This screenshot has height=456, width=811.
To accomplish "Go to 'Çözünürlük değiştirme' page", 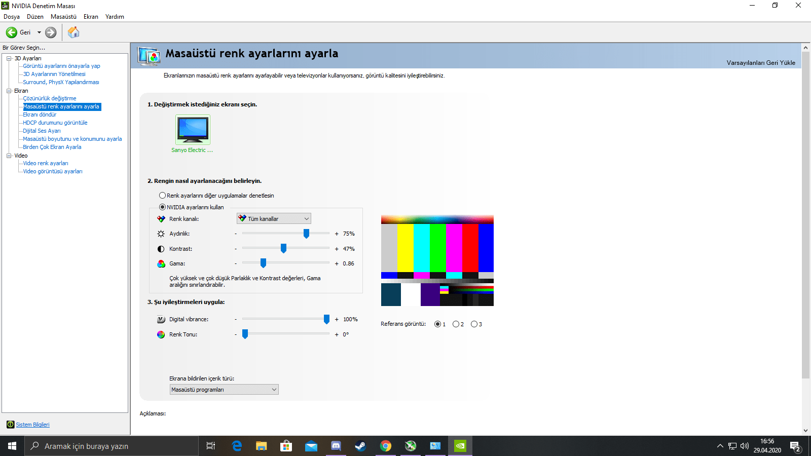I will [x=50, y=98].
